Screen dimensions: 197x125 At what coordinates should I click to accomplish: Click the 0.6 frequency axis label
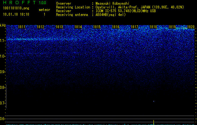click(x=2, y=119)
